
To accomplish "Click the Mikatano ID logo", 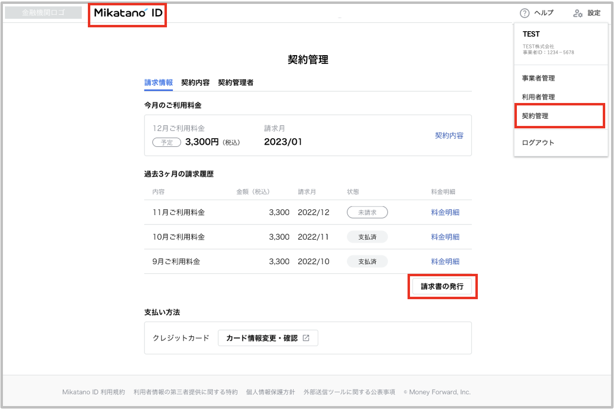I will click(128, 13).
